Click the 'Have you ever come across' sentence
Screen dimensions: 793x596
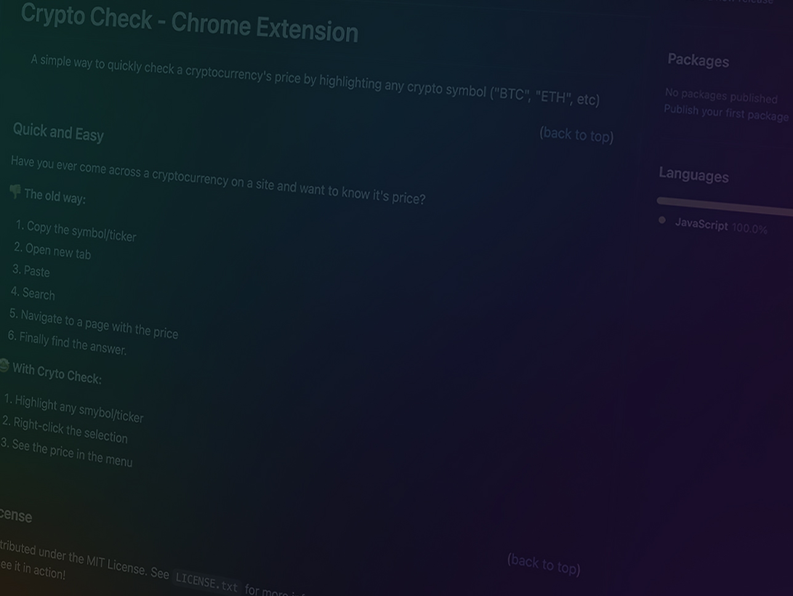click(218, 180)
